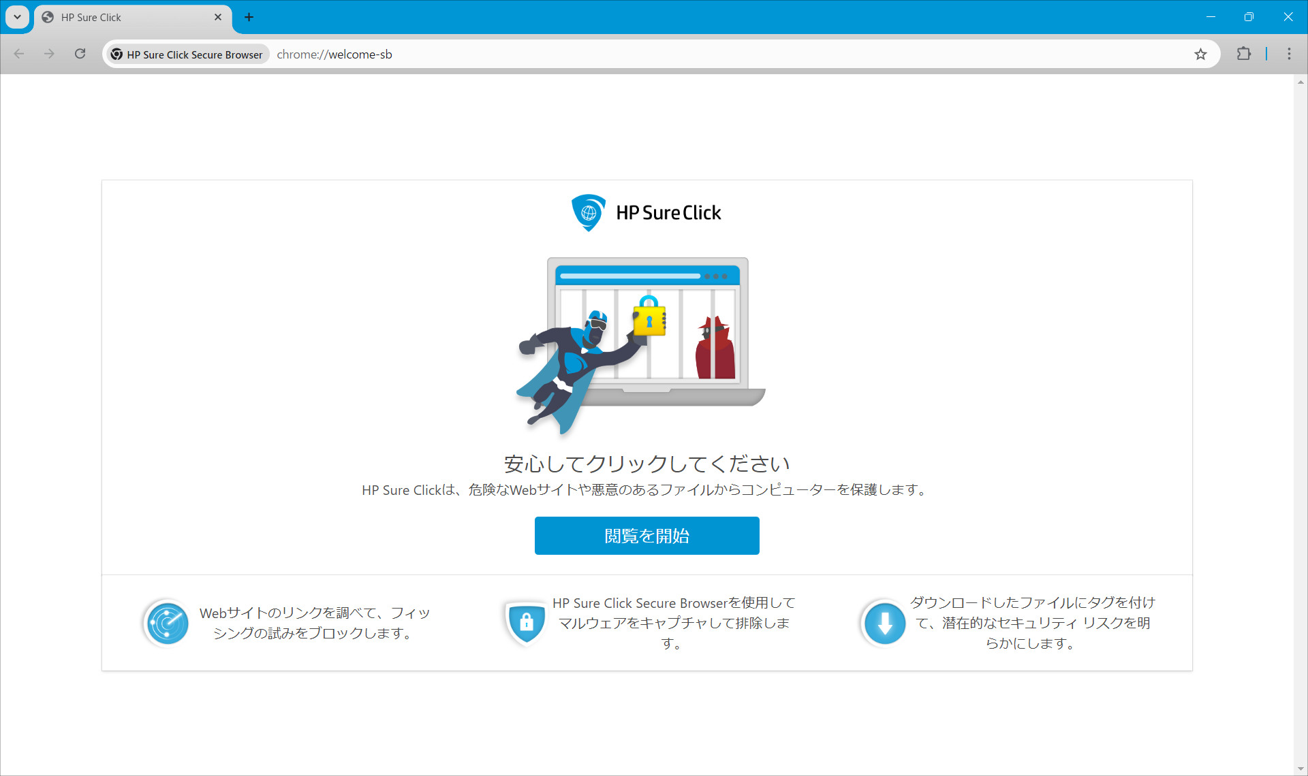Reload the current page

click(80, 54)
